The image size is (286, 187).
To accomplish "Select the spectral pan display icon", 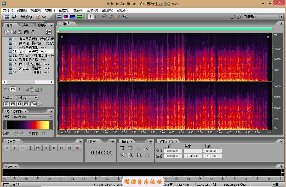I will tap(73, 17).
